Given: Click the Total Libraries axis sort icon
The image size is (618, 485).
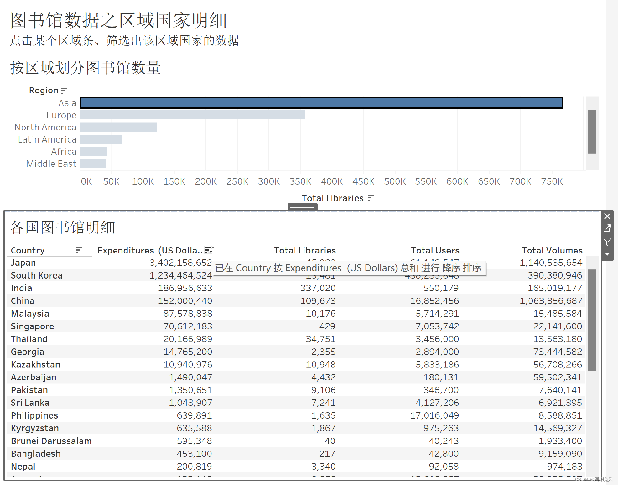Looking at the screenshot, I should [x=370, y=198].
